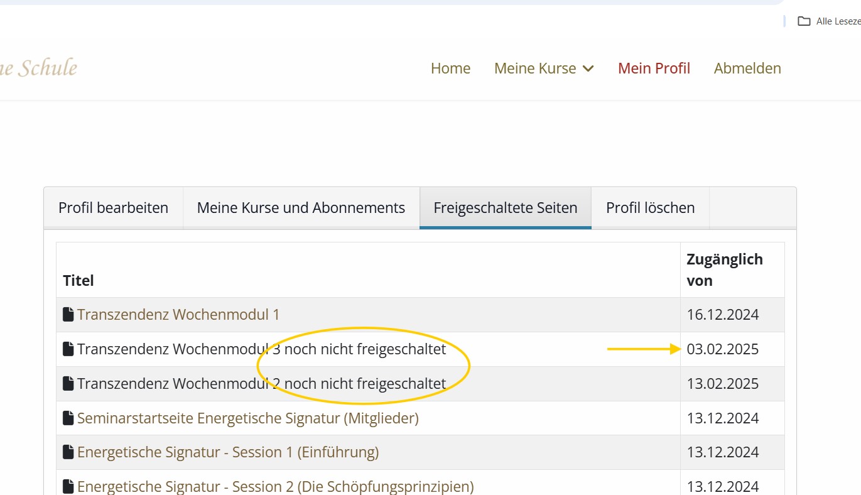Open the Meine Kurse und Abonnements tab
861x495 pixels.
pyautogui.click(x=301, y=208)
